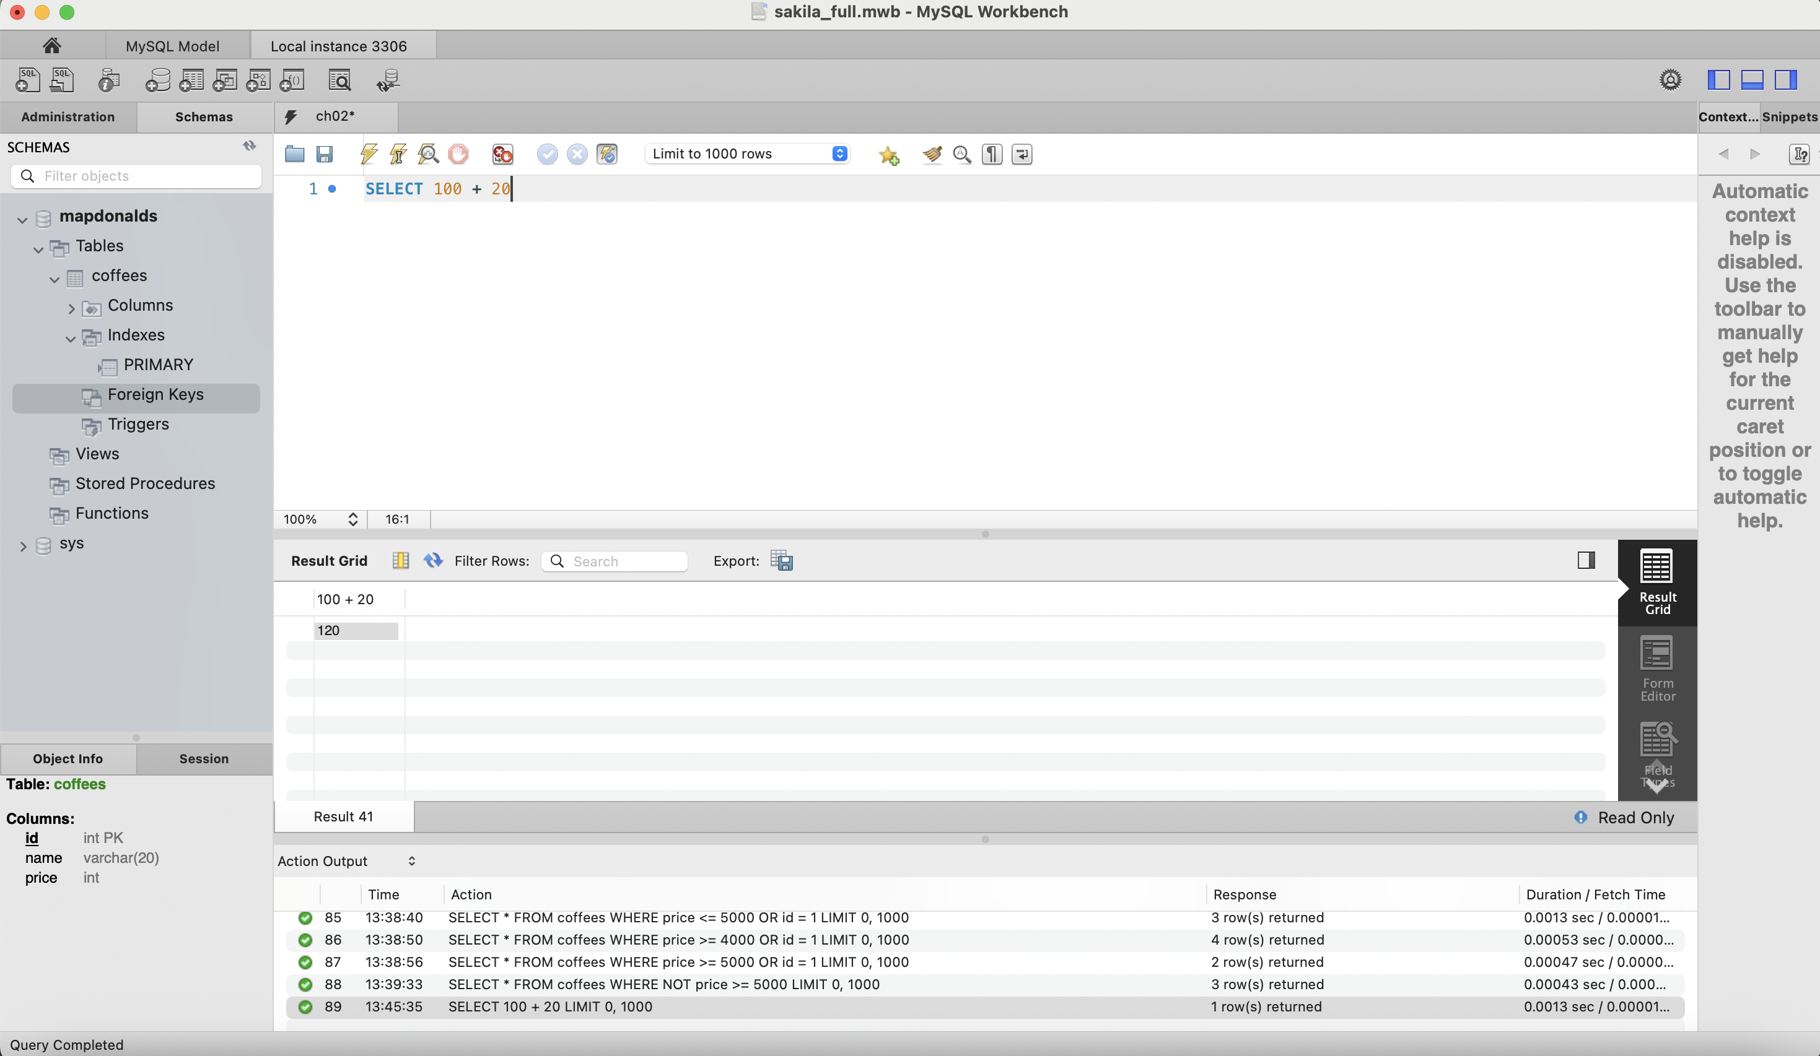Click the beautify query broom icon
This screenshot has width=1820, height=1056.
tap(932, 154)
